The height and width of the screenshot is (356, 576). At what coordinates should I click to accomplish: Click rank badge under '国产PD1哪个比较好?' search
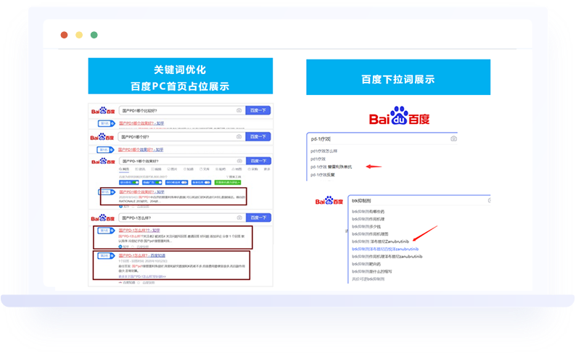pos(106,123)
